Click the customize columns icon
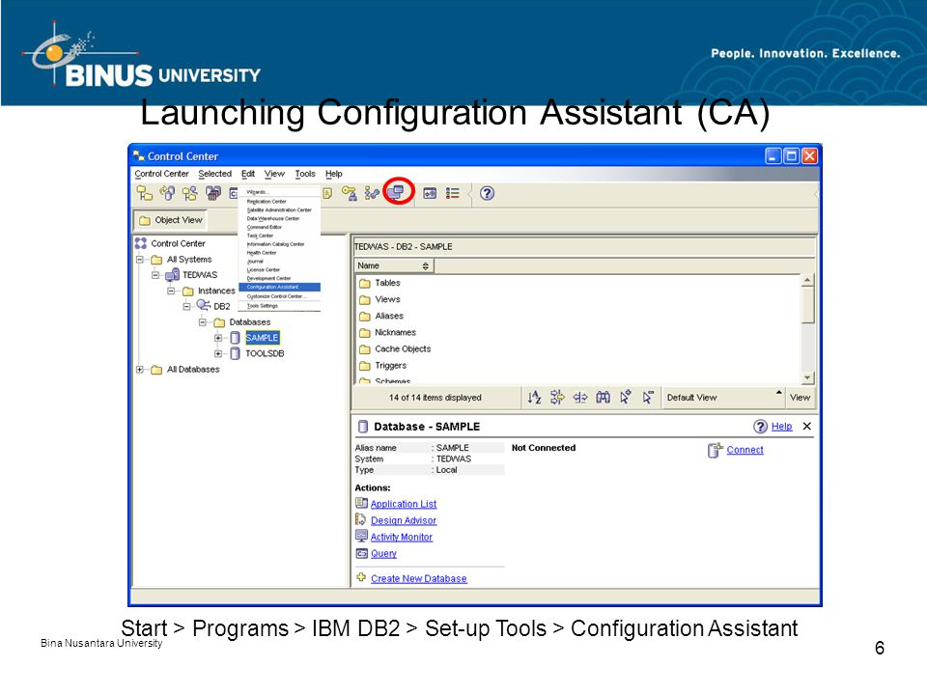Screen dimensions: 927x695 coord(580,397)
